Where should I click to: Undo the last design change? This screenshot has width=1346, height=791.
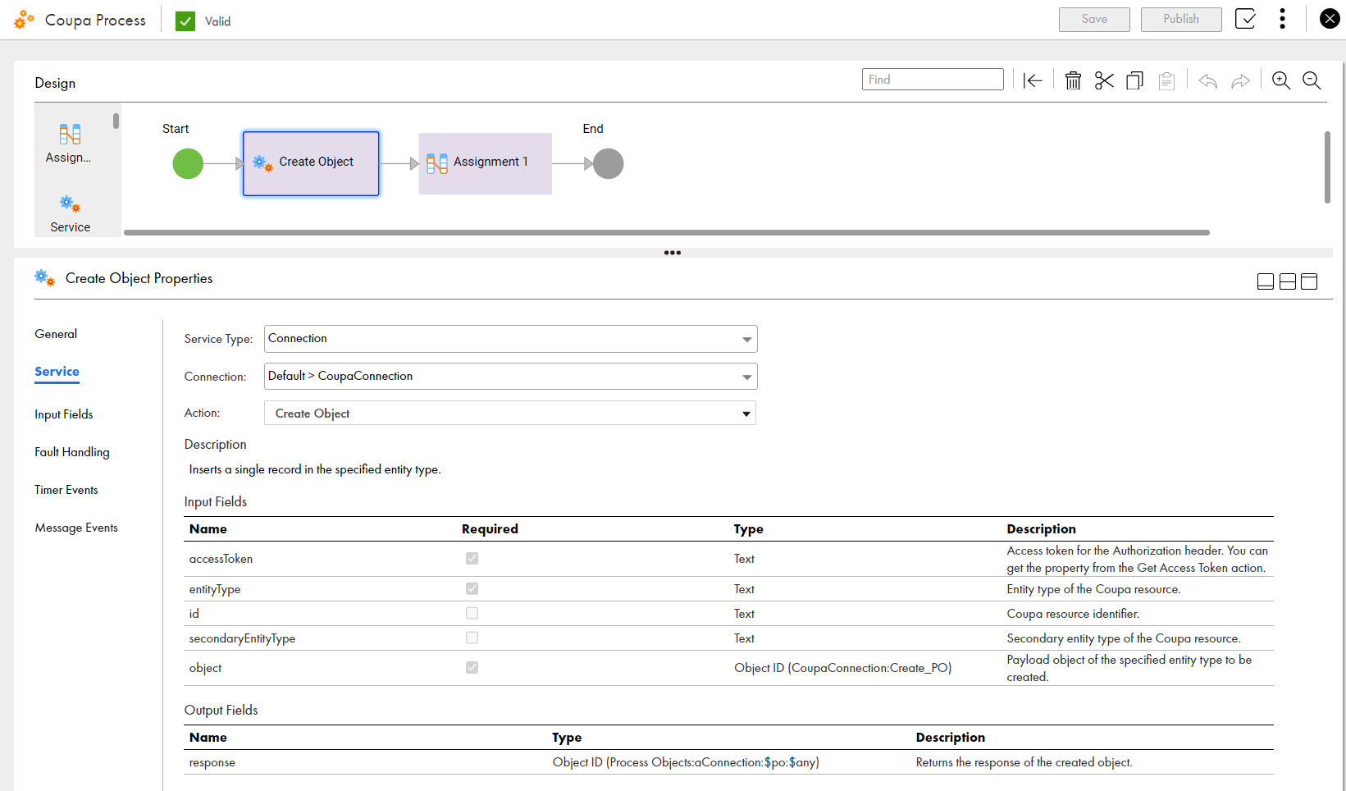coord(1207,80)
